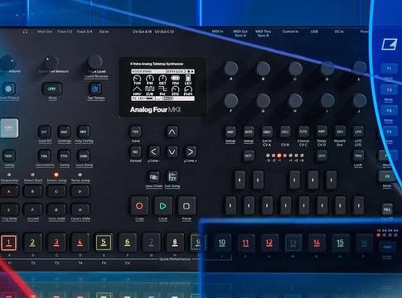
Task: Select trig key 12
Action: coord(269,243)
